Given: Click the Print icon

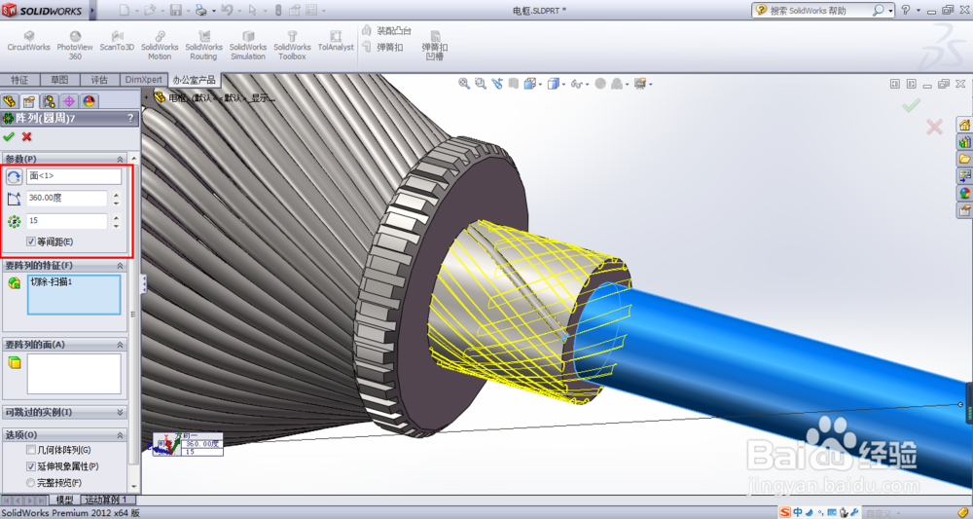Looking at the screenshot, I should click(201, 10).
